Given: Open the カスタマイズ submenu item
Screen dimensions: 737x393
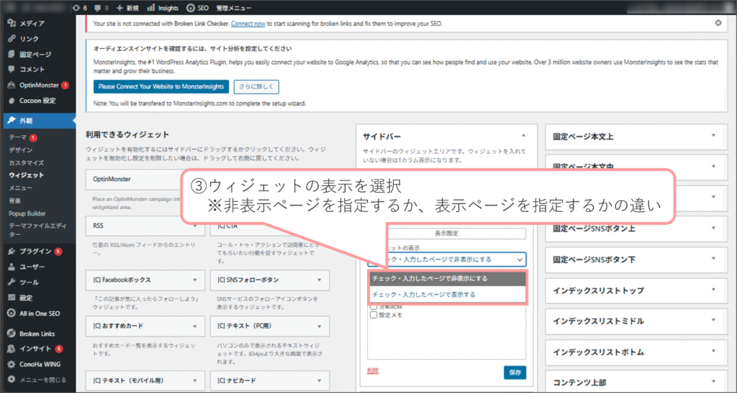Looking at the screenshot, I should click(x=27, y=163).
